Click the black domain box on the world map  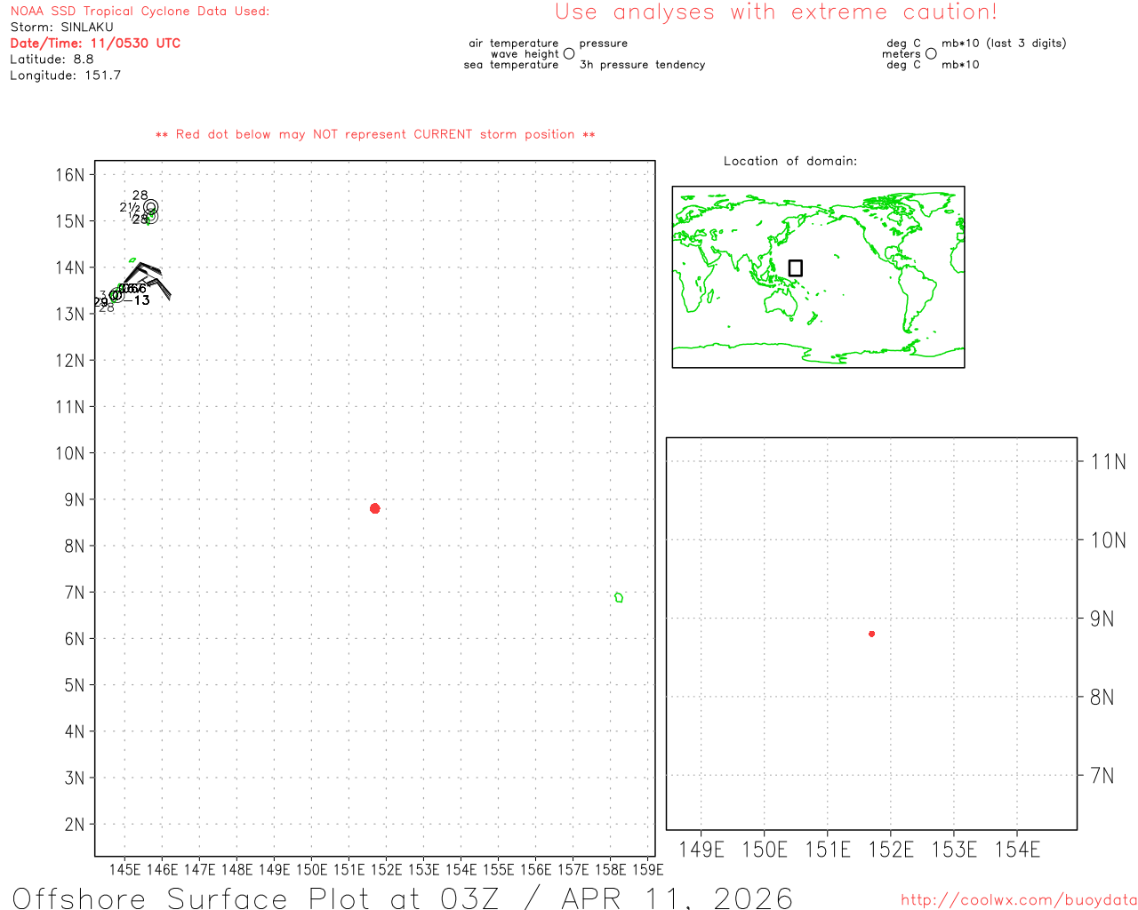(x=796, y=267)
